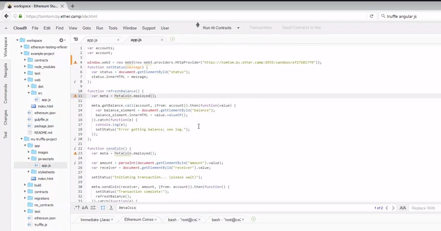
Task: Toggle search in selection option
Action: [x=103, y=208]
